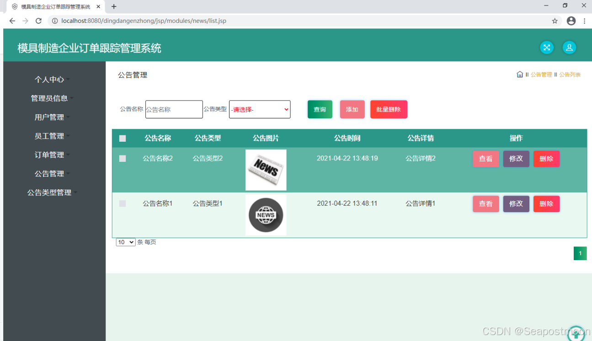Viewport: 592px width, 341px height.
Task: Click the browser back arrow
Action: (12, 21)
